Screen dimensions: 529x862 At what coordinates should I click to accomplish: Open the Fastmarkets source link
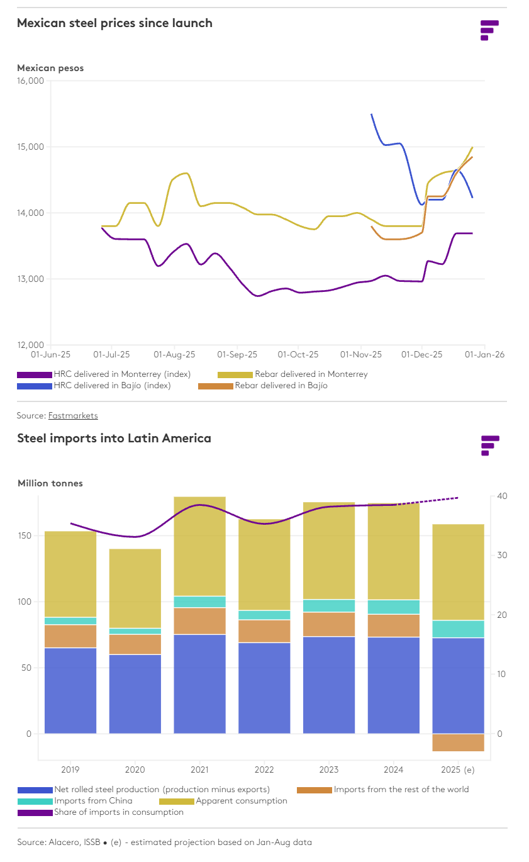click(x=73, y=415)
